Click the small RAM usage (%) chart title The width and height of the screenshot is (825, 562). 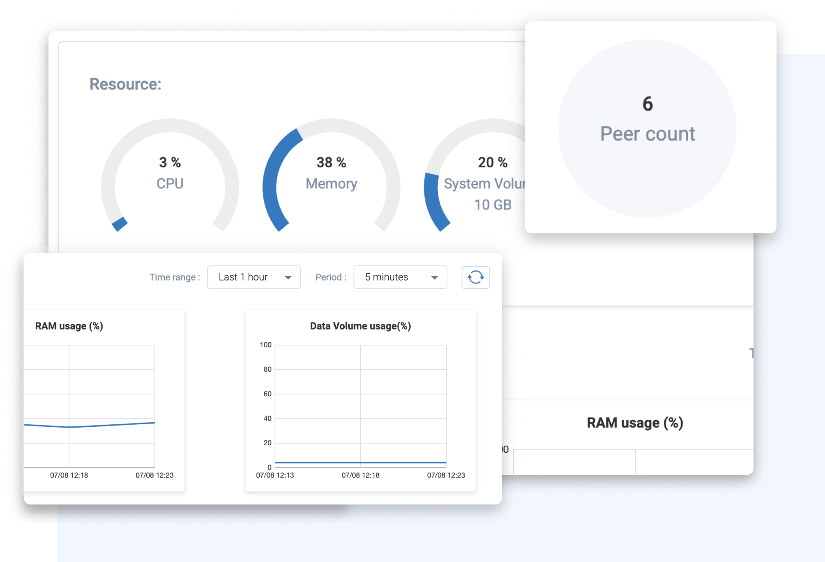pos(69,326)
